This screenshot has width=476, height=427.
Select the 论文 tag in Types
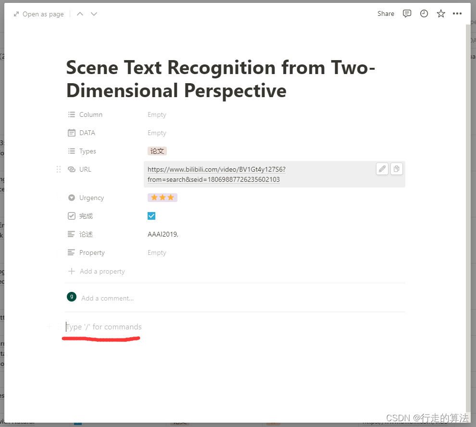157,151
